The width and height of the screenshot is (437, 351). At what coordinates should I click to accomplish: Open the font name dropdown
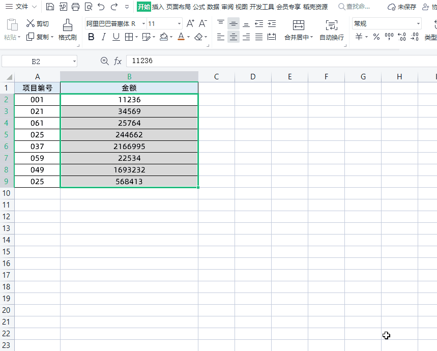point(144,24)
